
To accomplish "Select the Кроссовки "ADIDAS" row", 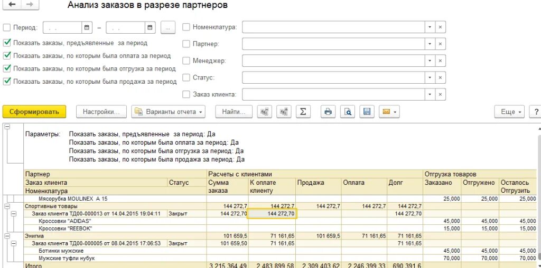I will coord(280,221).
